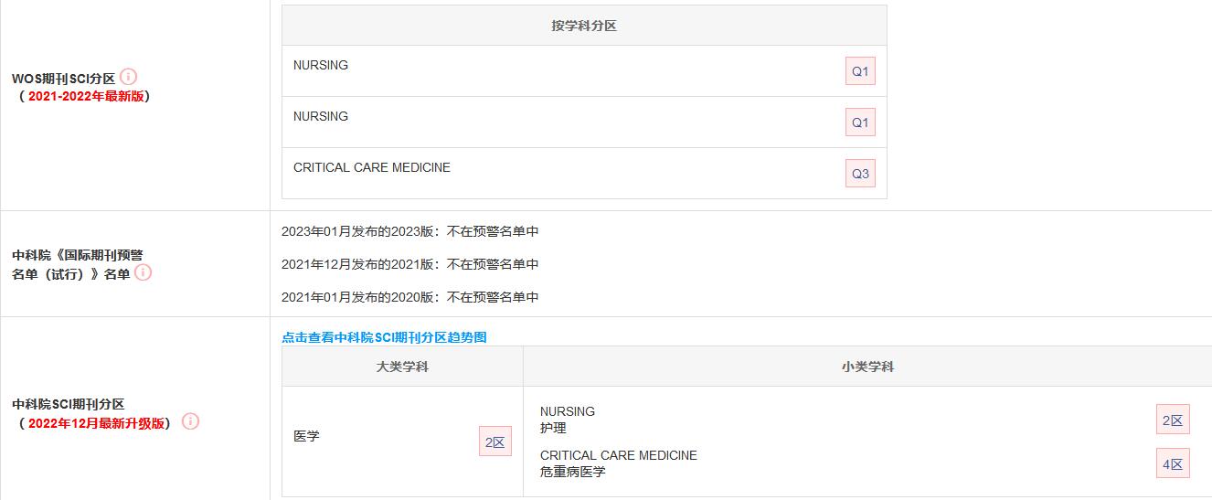Click the 按学科分区 table header
1212x500 pixels.
pyautogui.click(x=584, y=26)
